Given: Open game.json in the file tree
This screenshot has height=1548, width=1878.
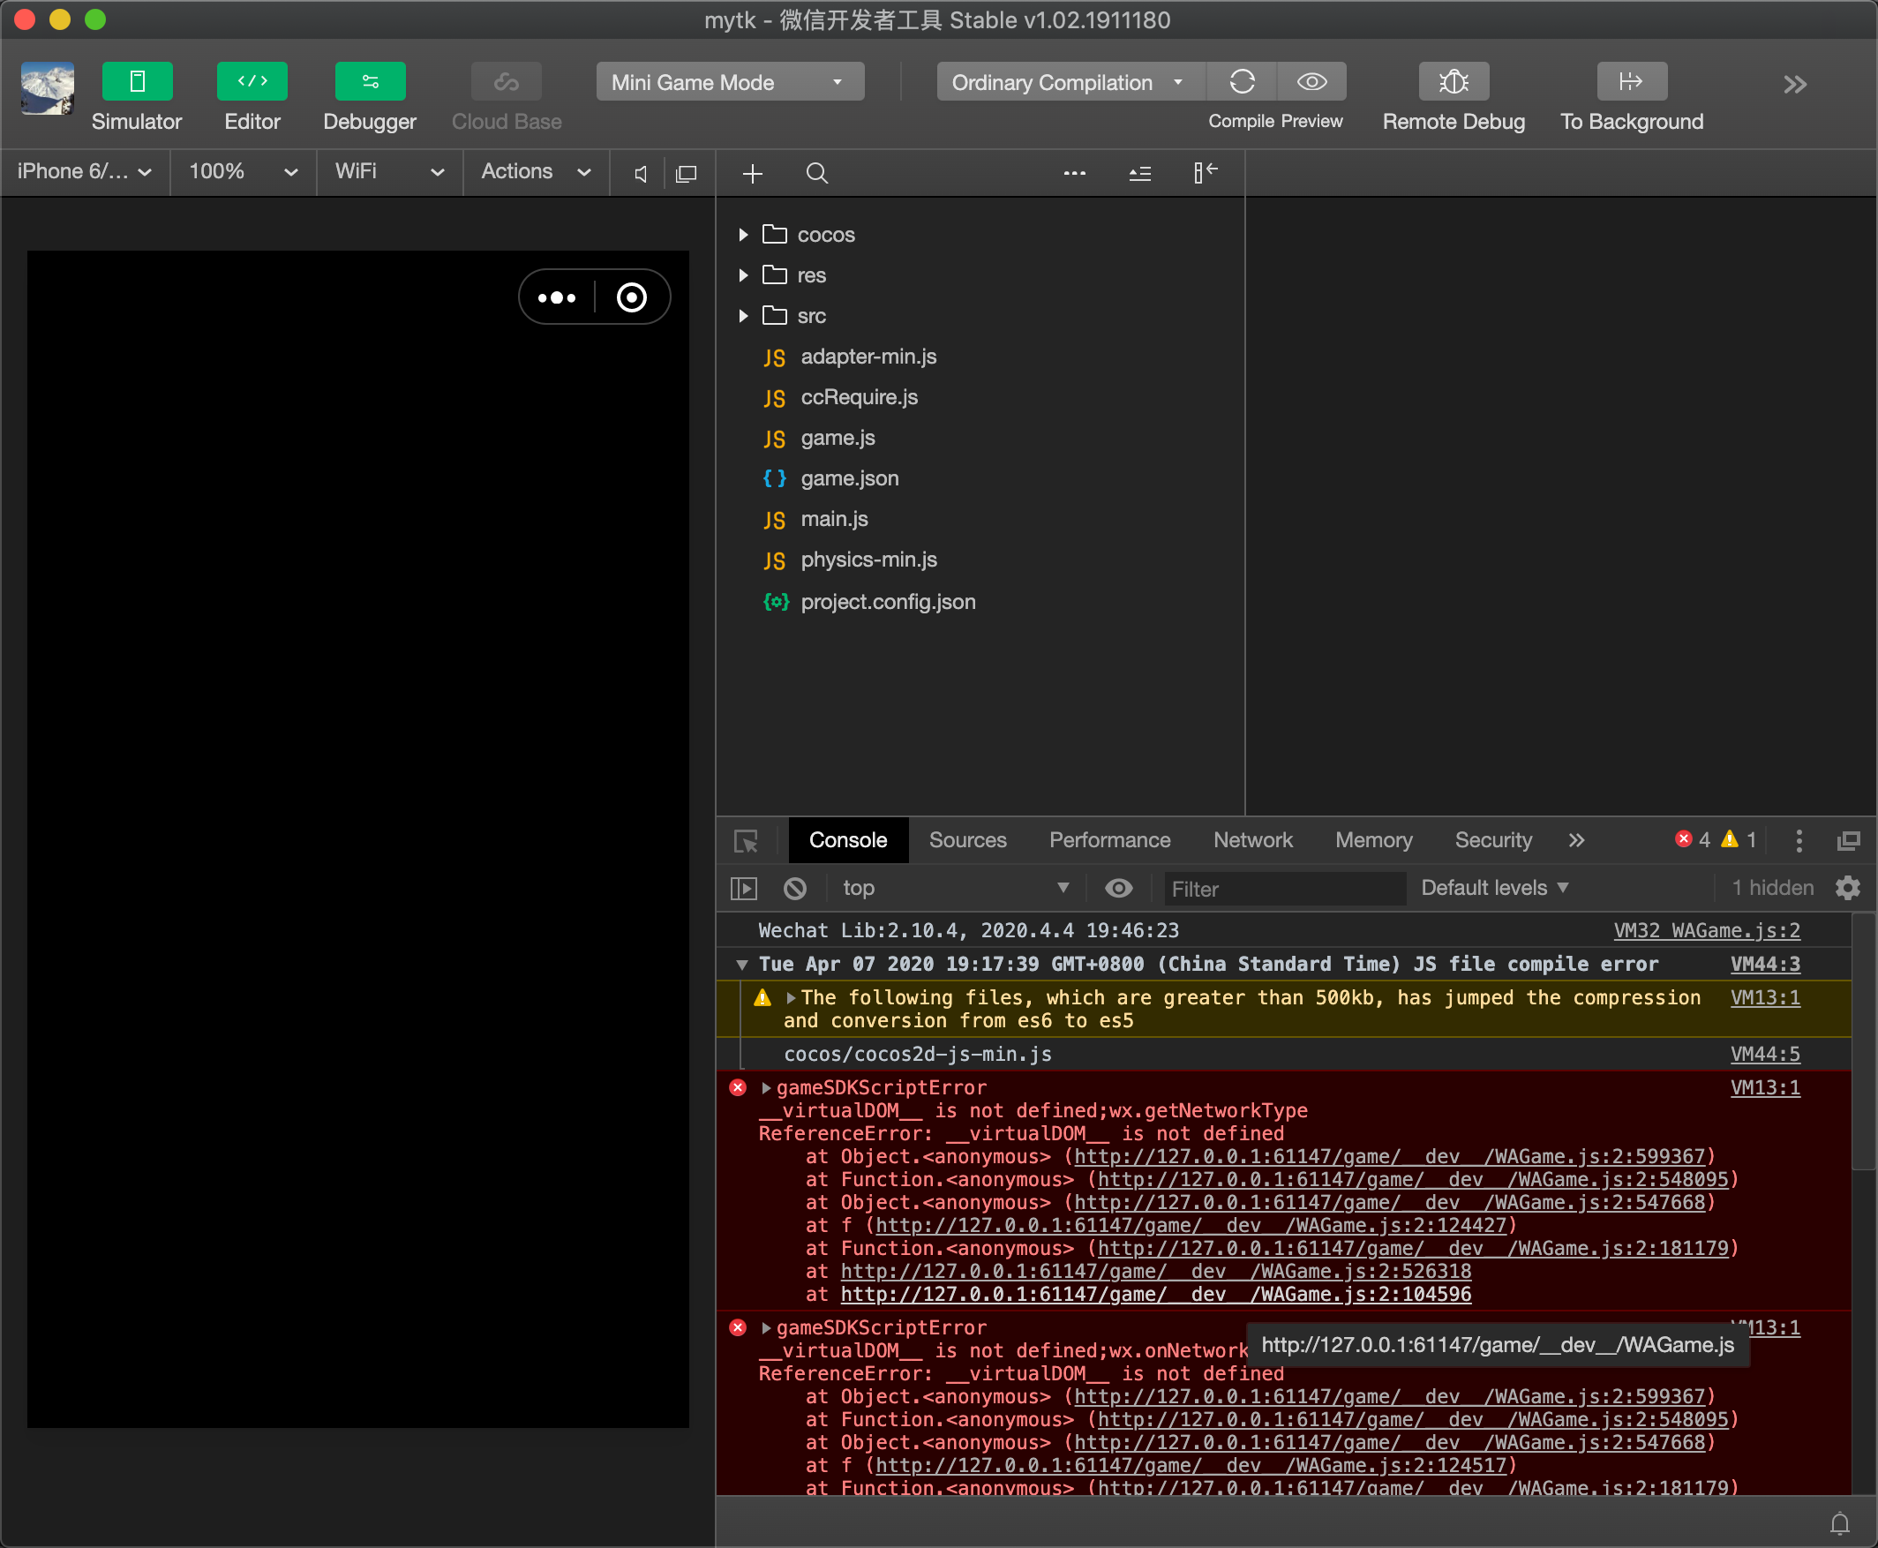Looking at the screenshot, I should point(849,479).
